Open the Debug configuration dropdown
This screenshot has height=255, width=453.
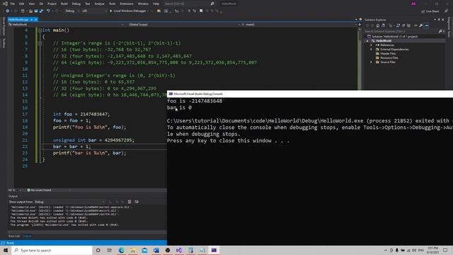coord(72,11)
